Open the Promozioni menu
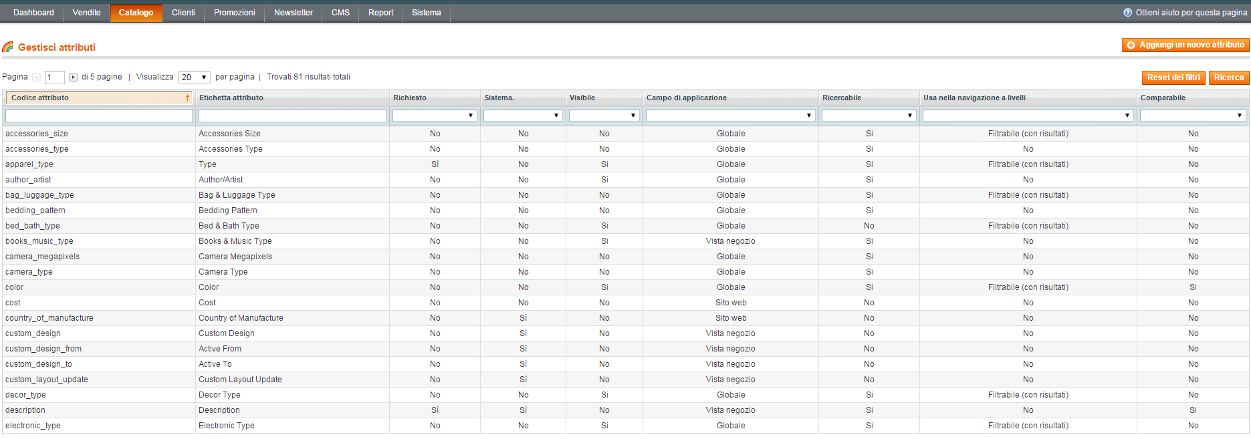Screen dimensions: 1251x439 click(x=235, y=13)
